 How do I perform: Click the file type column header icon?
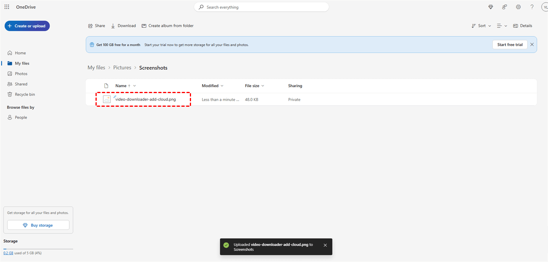coord(106,86)
